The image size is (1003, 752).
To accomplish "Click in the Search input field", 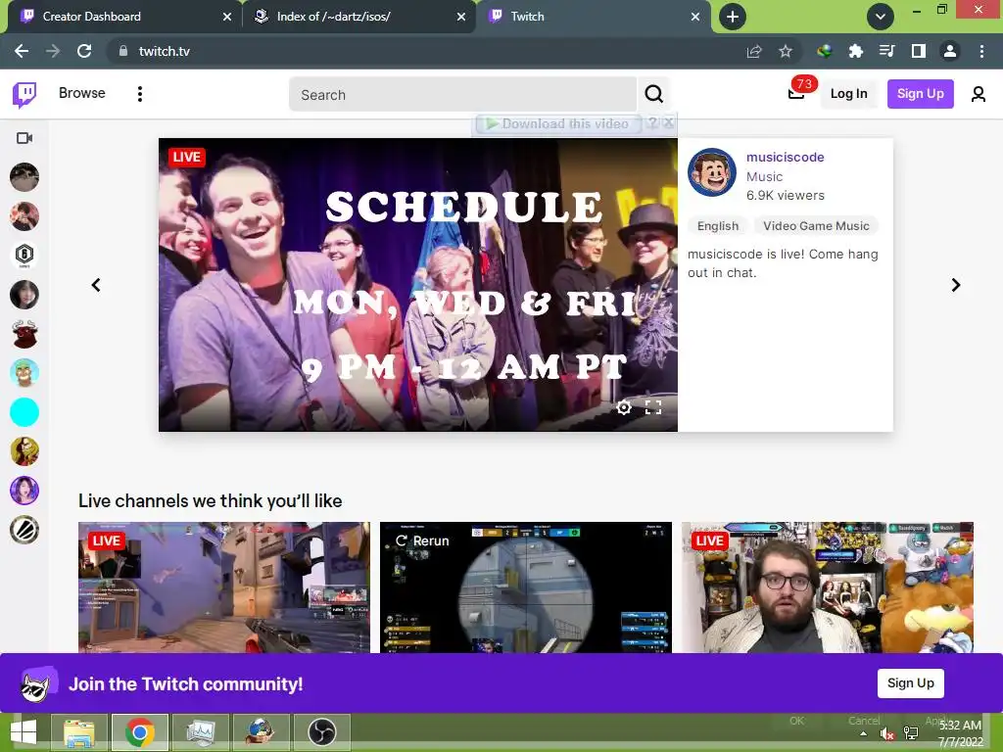I will click(x=462, y=94).
